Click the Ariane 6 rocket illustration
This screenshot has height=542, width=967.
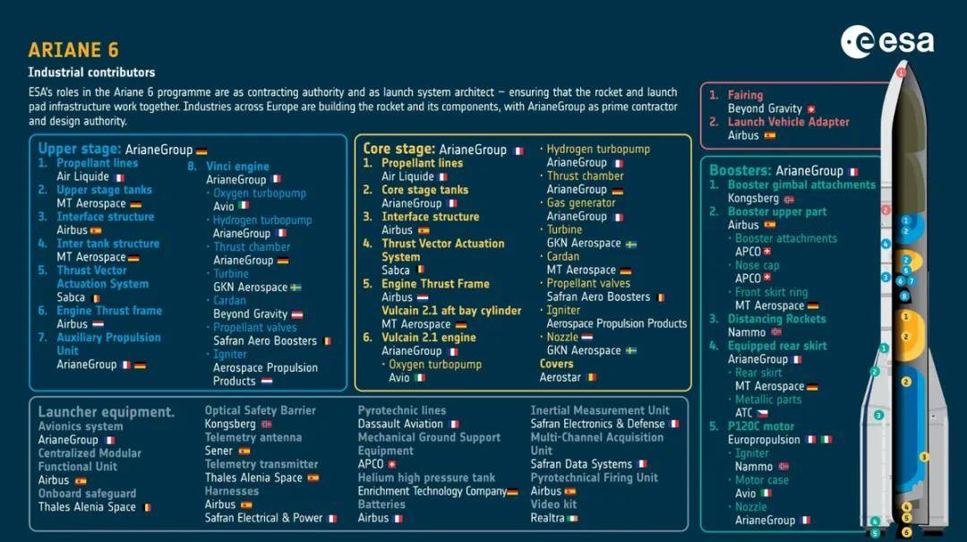tap(903, 299)
